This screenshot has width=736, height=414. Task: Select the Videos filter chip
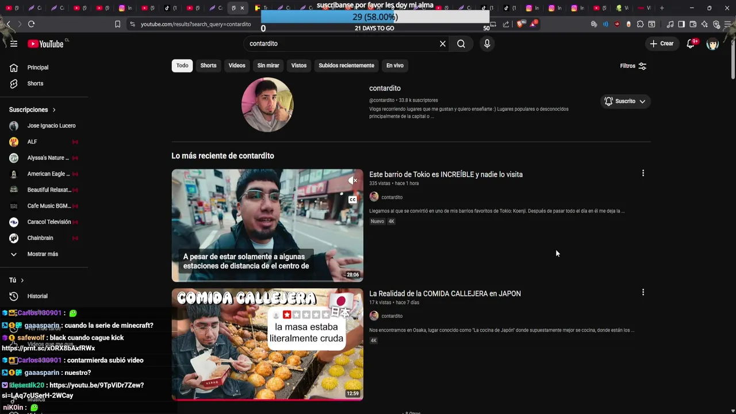[237, 66]
